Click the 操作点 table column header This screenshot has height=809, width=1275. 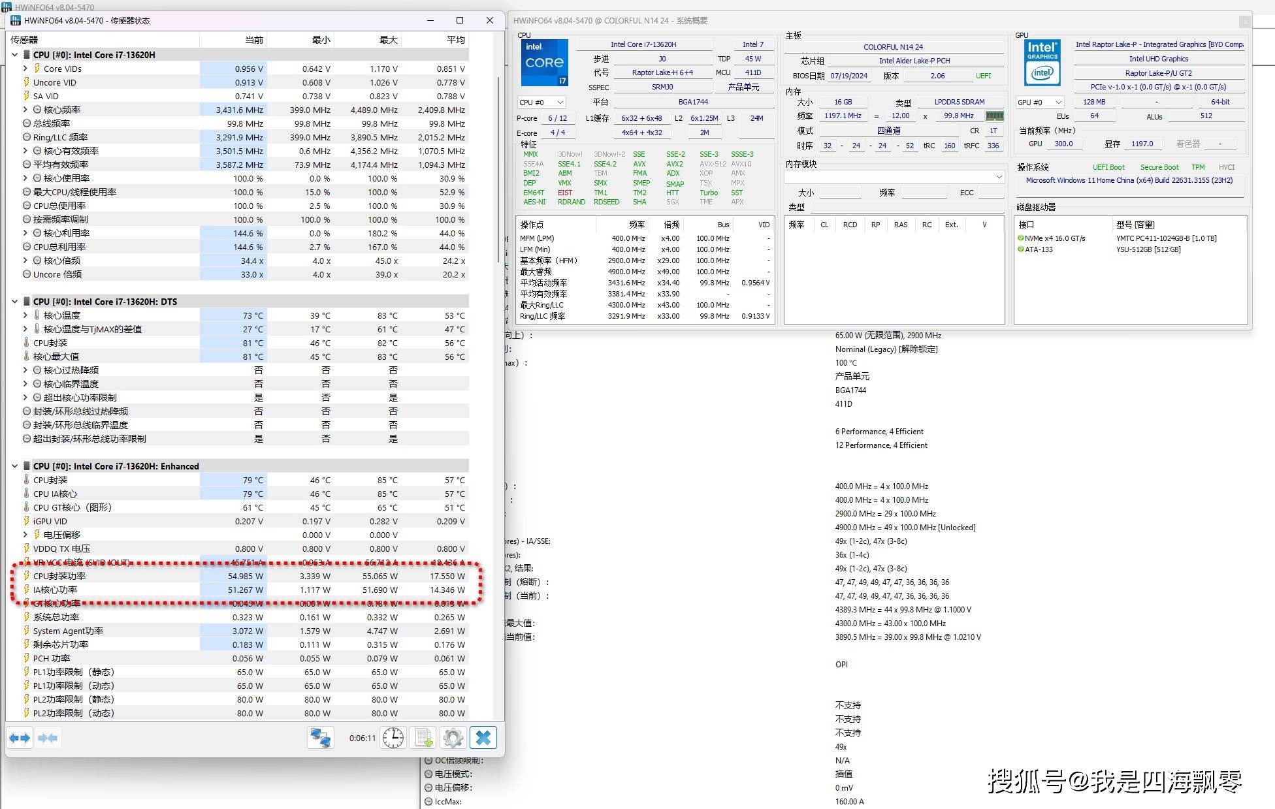pyautogui.click(x=556, y=225)
